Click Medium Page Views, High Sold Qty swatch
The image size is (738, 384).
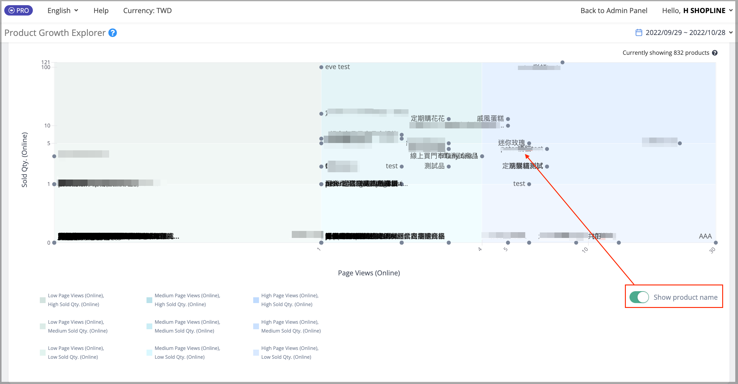149,300
